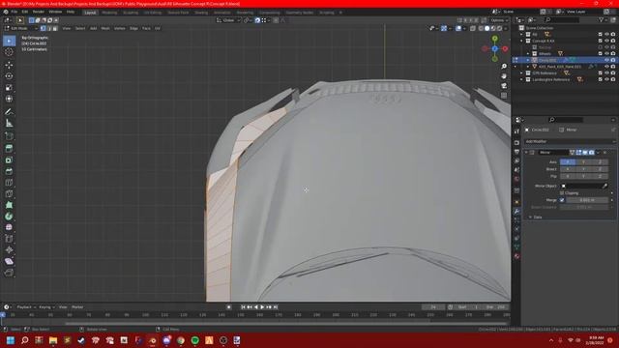This screenshot has width=619, height=348.
Task: Click the viewport zoom magnifier icon
Action: pyautogui.click(x=504, y=67)
